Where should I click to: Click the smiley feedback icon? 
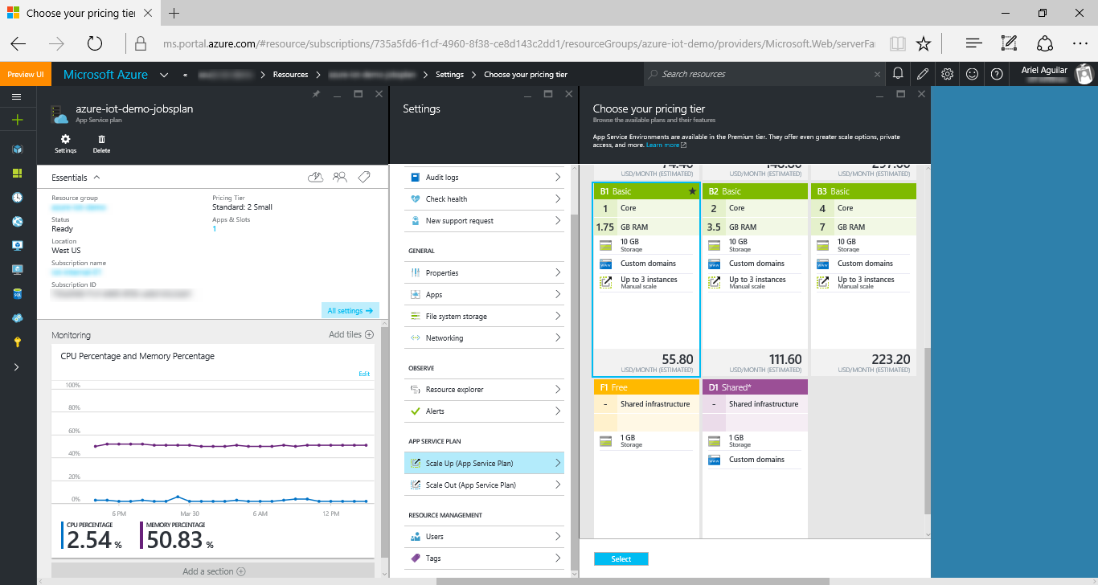pos(973,74)
